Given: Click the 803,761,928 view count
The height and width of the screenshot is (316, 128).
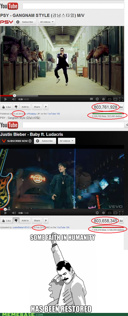Looking at the screenshot, I should [x=105, y=107].
